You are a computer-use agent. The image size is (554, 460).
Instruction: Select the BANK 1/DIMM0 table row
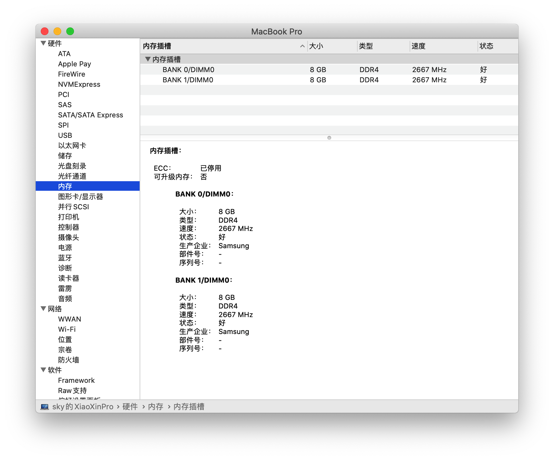click(x=329, y=80)
